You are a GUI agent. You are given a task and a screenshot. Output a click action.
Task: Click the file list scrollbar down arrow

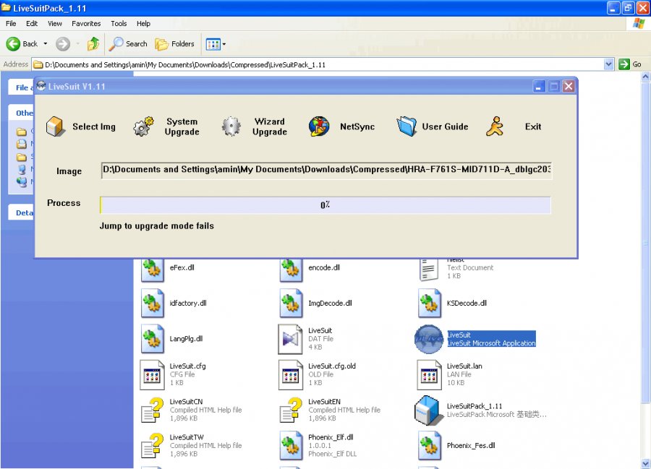[x=646, y=463]
